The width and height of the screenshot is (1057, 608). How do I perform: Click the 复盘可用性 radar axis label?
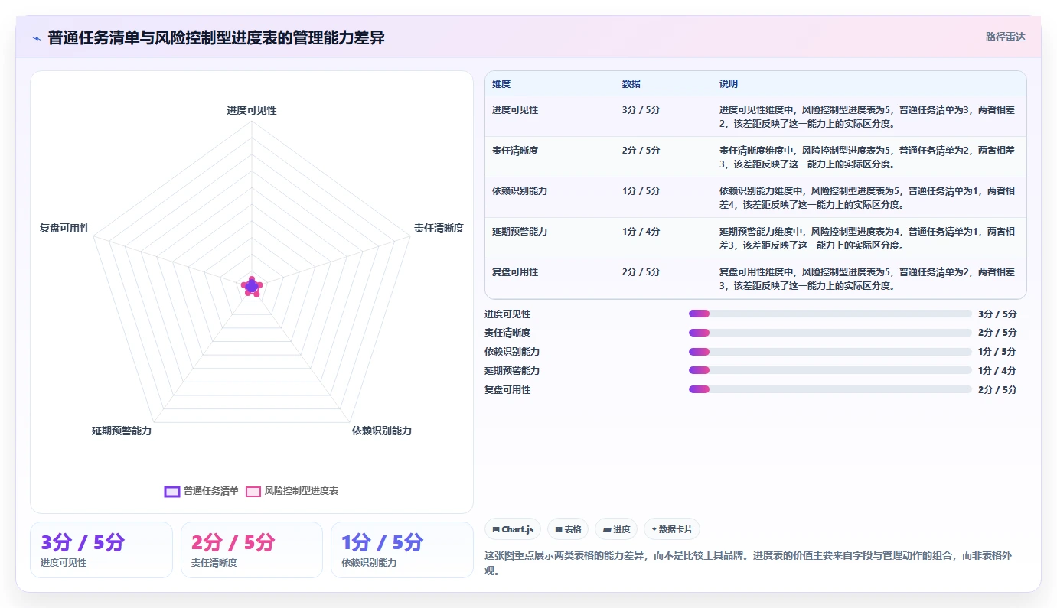pyautogui.click(x=65, y=228)
